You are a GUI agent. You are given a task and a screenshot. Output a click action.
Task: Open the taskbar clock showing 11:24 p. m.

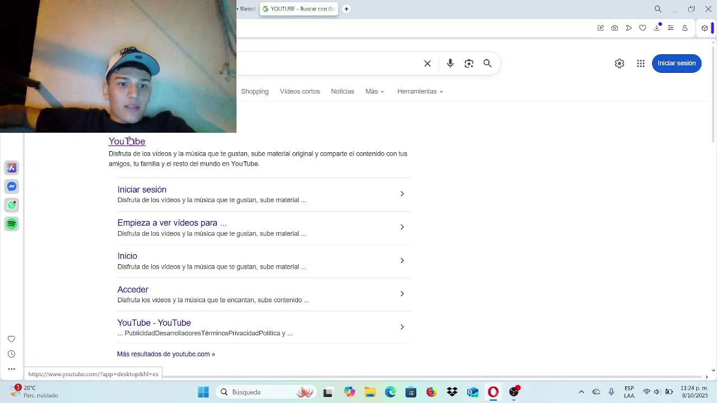tap(694, 392)
